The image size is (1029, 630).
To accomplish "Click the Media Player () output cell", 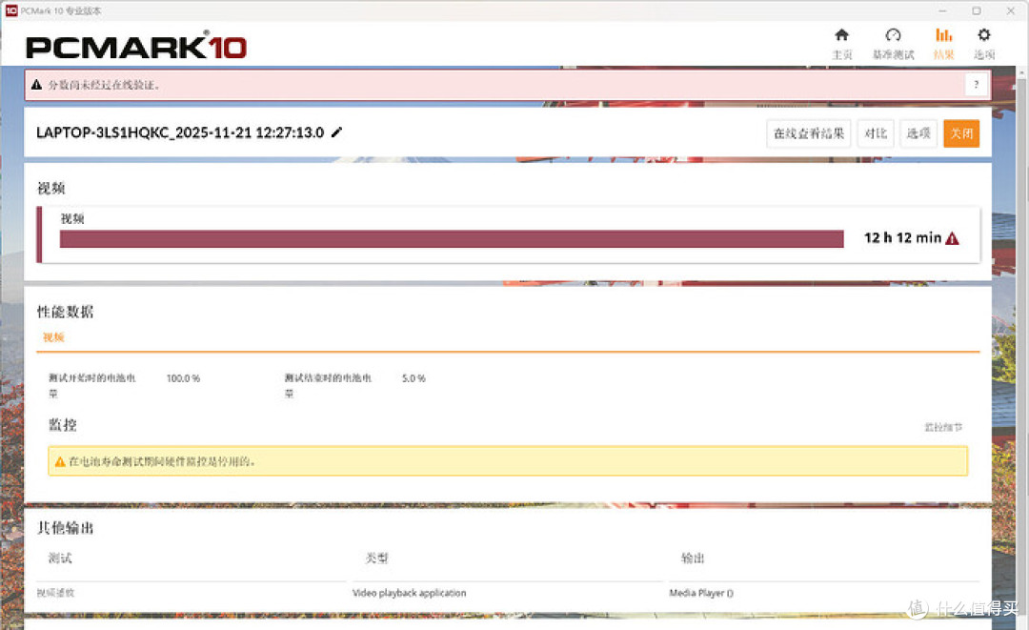I will 701,593.
